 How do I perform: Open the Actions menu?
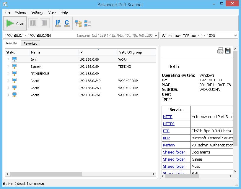point(20,12)
